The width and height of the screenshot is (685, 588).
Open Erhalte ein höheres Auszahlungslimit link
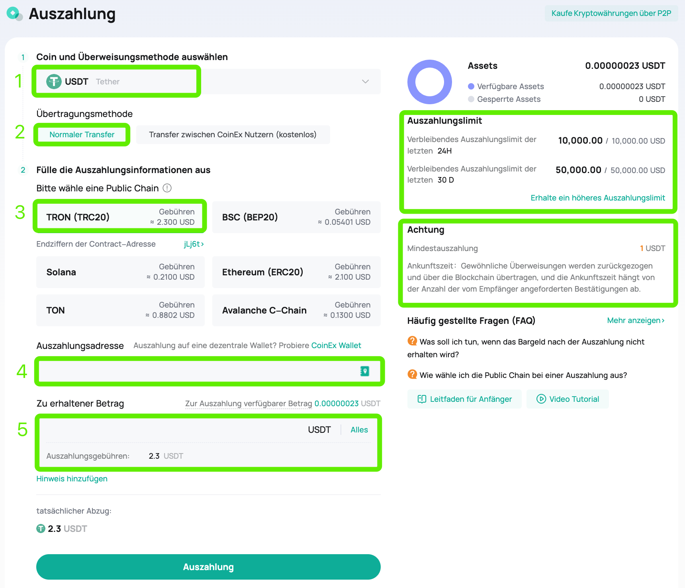[597, 198]
